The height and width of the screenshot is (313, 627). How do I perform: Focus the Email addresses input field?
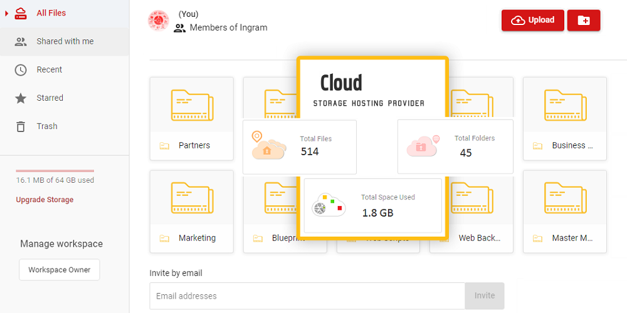tap(307, 296)
